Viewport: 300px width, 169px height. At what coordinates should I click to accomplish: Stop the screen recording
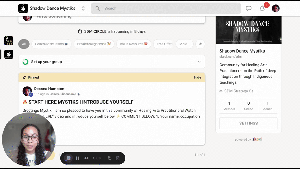68,158
